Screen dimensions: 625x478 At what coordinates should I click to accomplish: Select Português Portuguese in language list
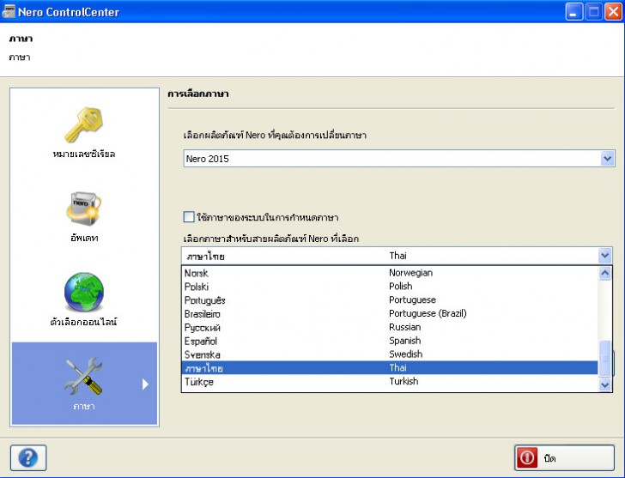pos(390,300)
